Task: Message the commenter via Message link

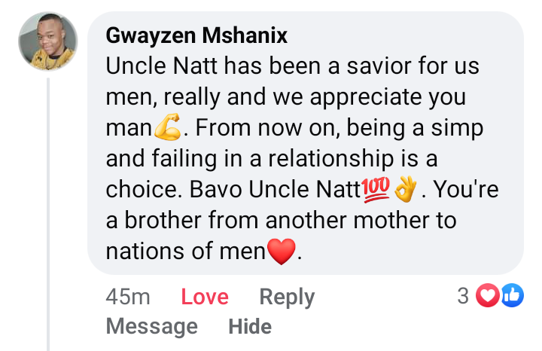Action: pos(152,326)
